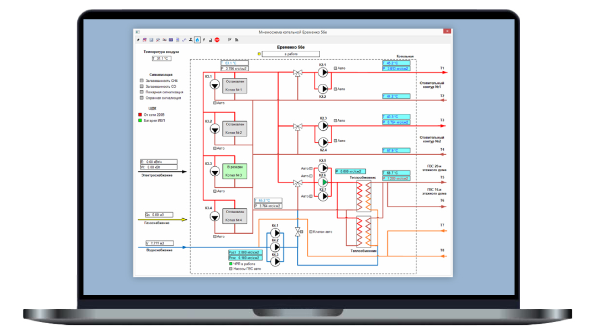Open the trend graph curve icon

pyautogui.click(x=184, y=40)
